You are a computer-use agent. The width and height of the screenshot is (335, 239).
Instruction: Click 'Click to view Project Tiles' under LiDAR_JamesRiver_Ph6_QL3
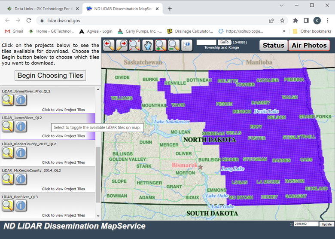tap(63, 110)
